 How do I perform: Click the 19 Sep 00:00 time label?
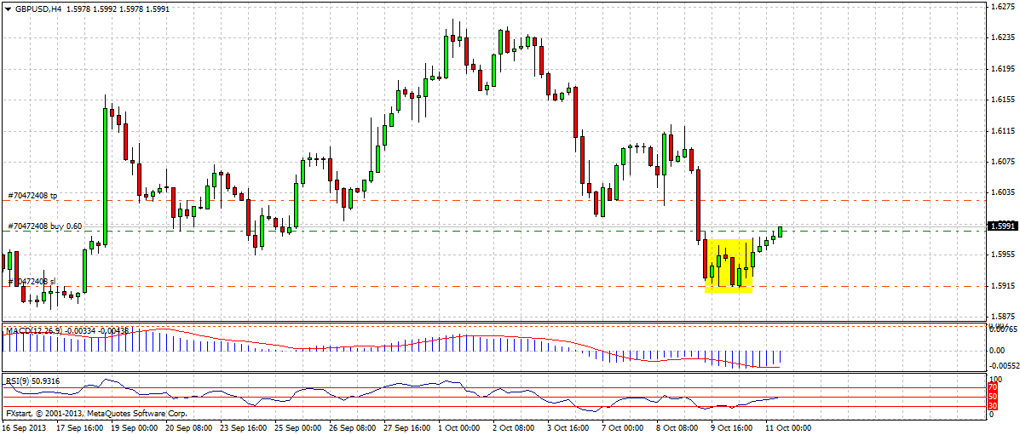coord(133,428)
